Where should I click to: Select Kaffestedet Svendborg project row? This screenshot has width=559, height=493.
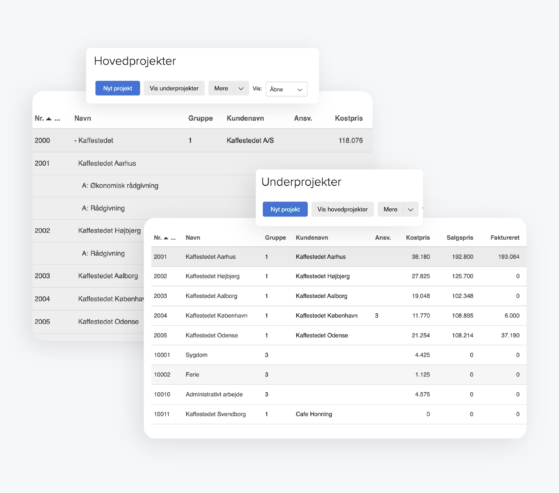(x=339, y=414)
